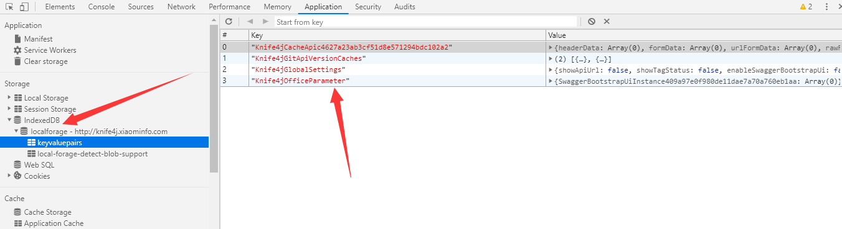This screenshot has width=842, height=229.
Task: Open the Security panel tab
Action: [x=368, y=7]
